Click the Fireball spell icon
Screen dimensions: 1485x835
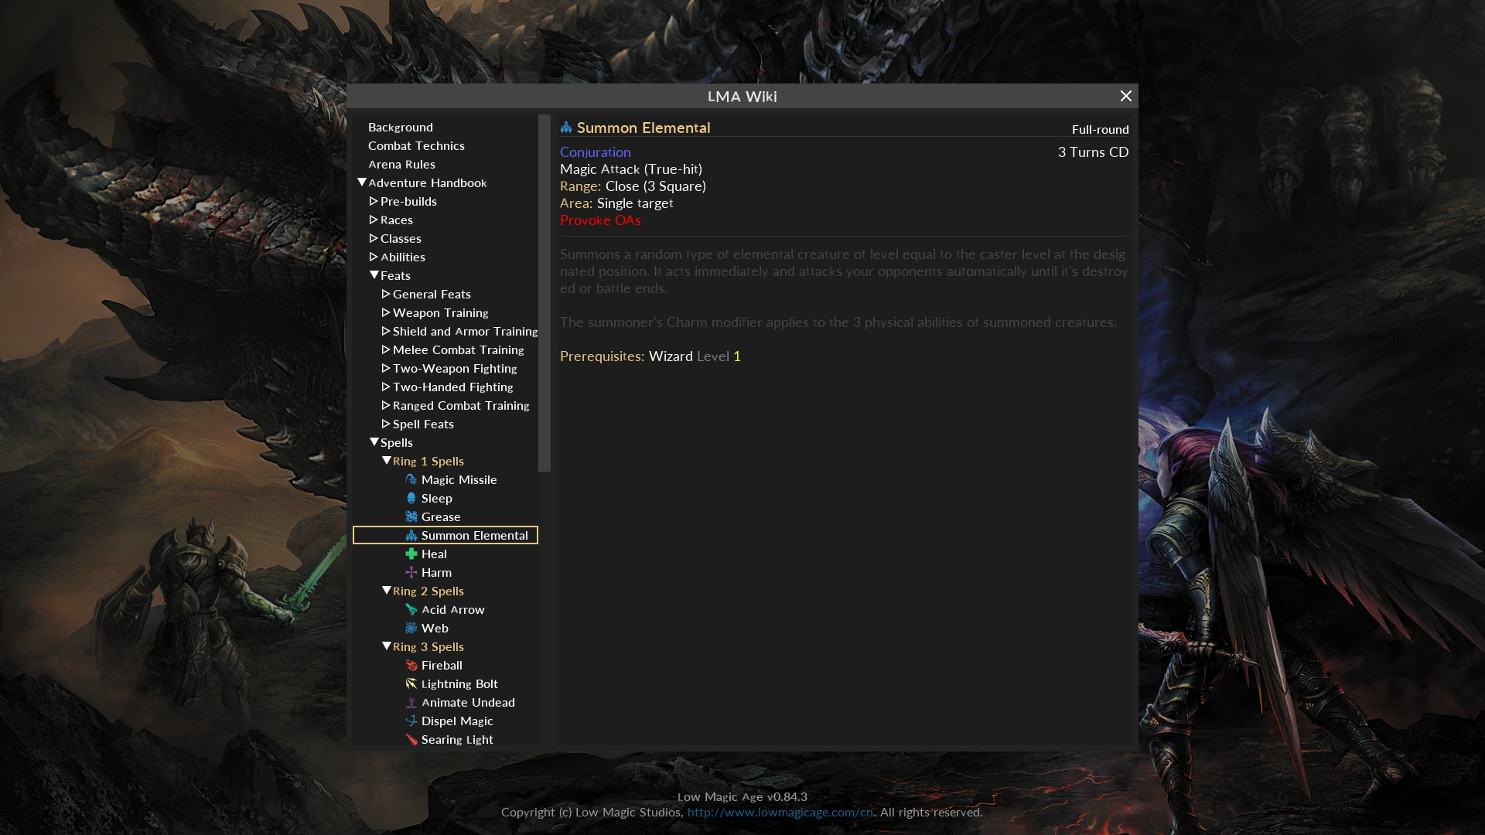tap(411, 665)
